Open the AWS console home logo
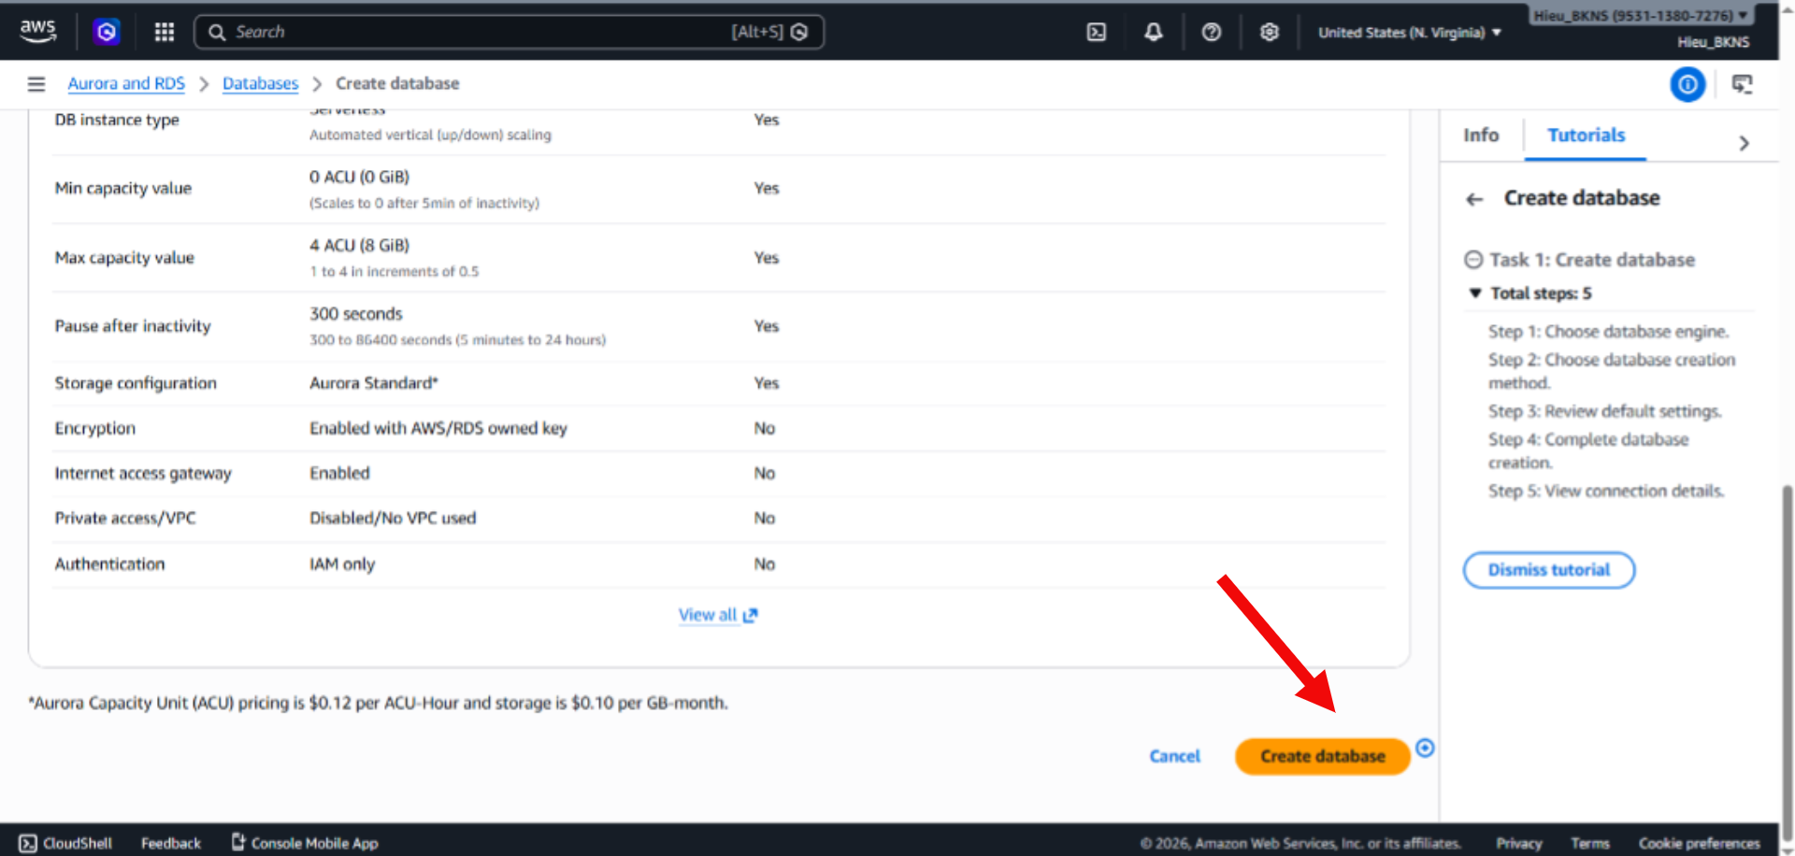1795x856 pixels. click(x=37, y=31)
